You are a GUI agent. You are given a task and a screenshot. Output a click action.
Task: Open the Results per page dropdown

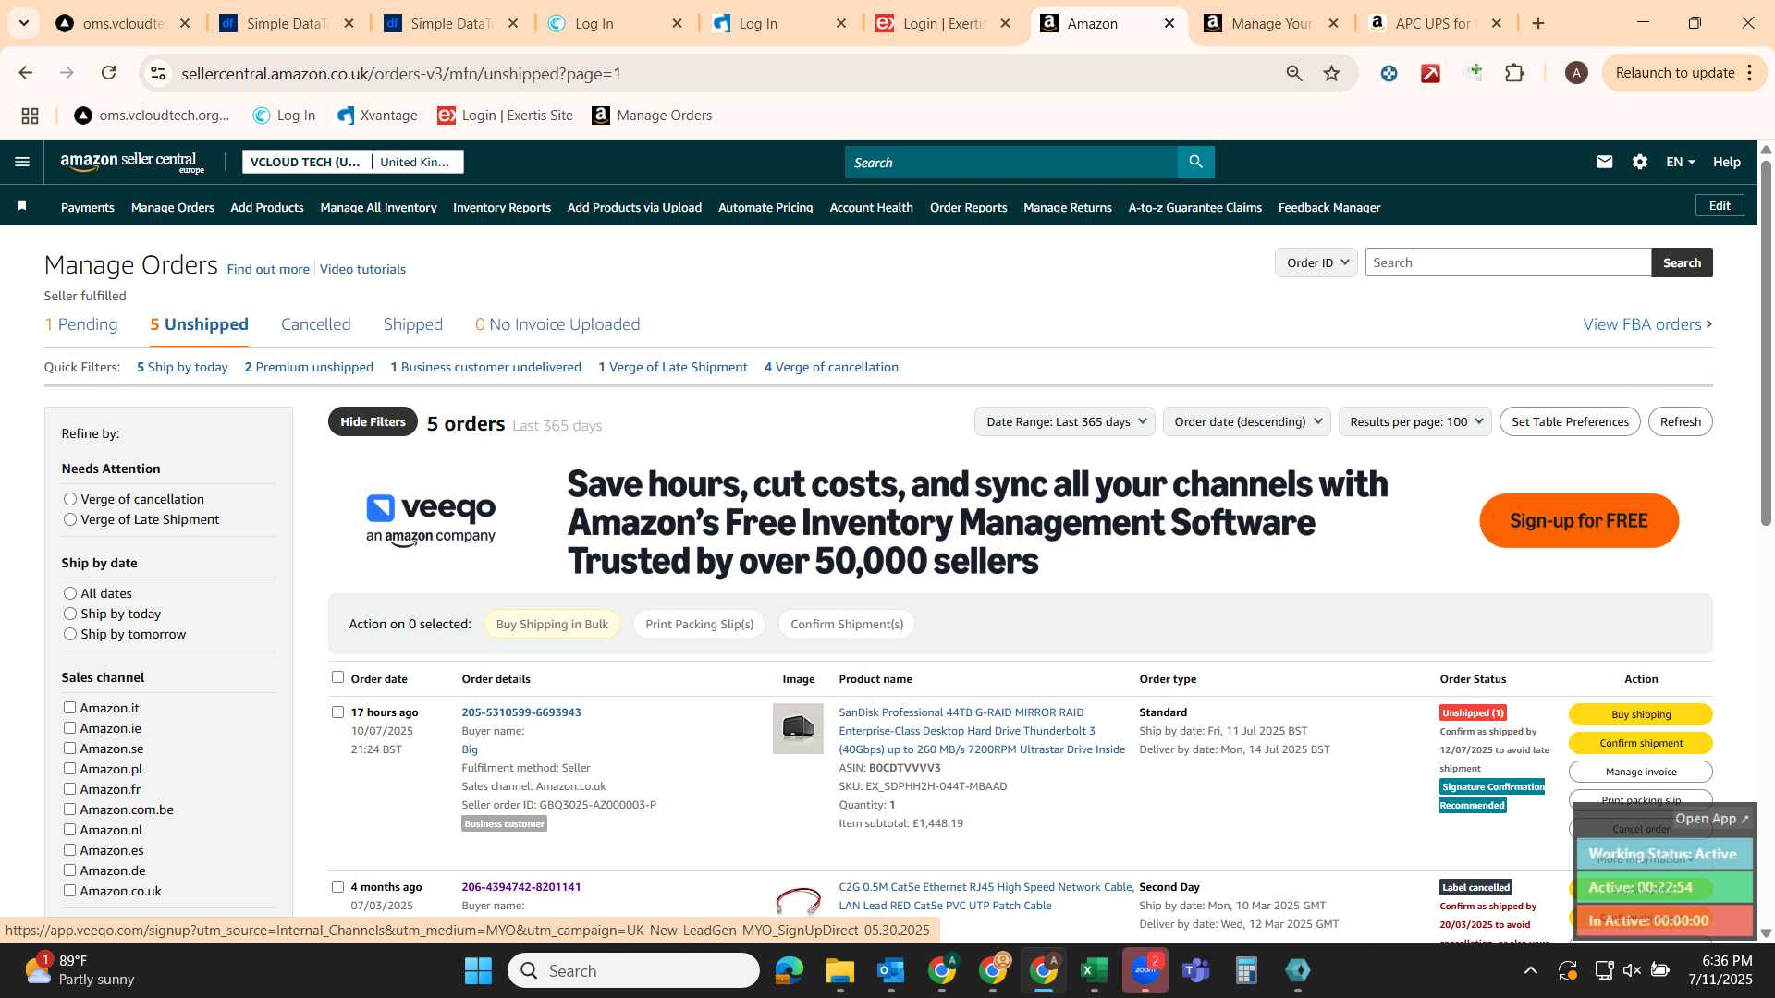(x=1414, y=421)
